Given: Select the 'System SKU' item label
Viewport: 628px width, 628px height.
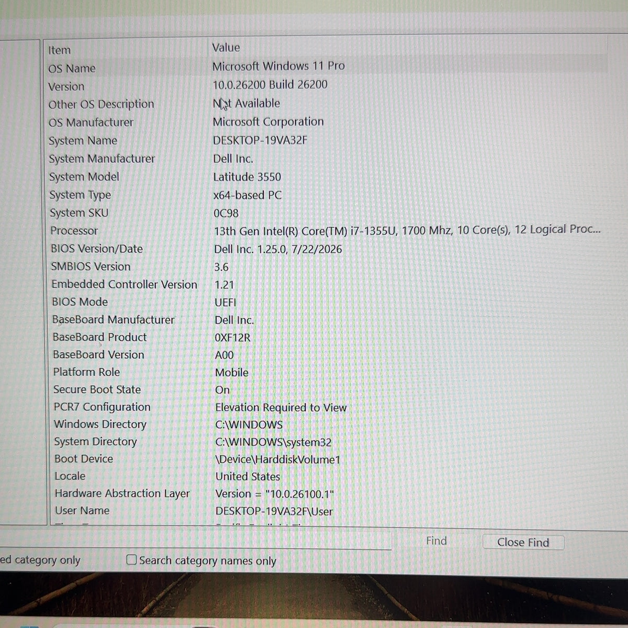Looking at the screenshot, I should pyautogui.click(x=79, y=213).
